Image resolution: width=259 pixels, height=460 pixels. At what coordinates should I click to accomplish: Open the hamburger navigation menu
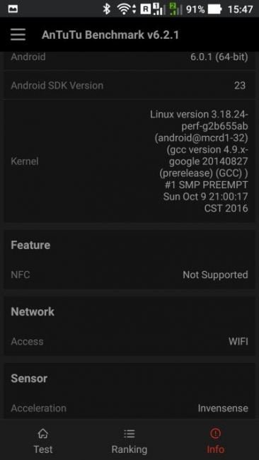[18, 35]
